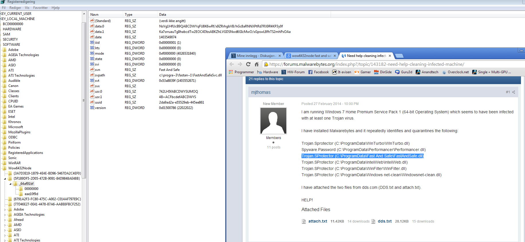Sort registry values by the Data column
Screen dimensions: 525x242
[244, 15]
